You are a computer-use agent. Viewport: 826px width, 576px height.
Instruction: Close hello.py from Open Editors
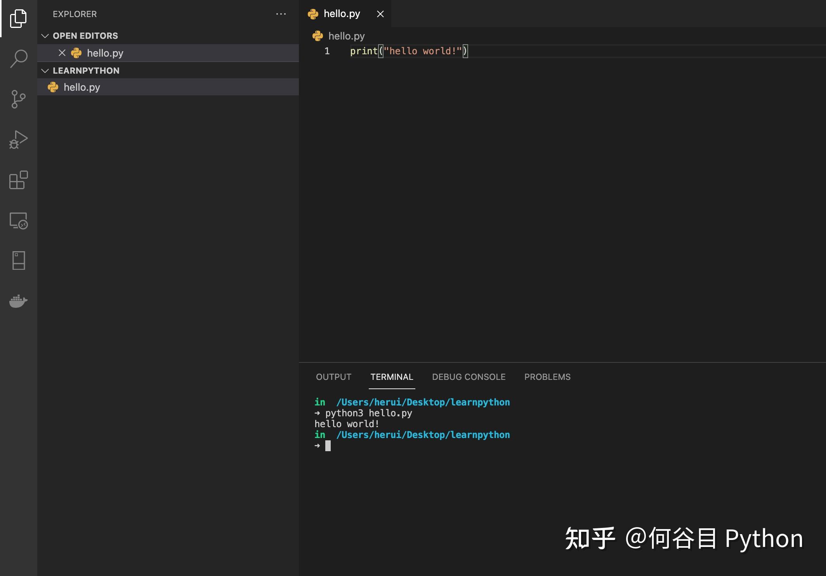[x=62, y=53]
